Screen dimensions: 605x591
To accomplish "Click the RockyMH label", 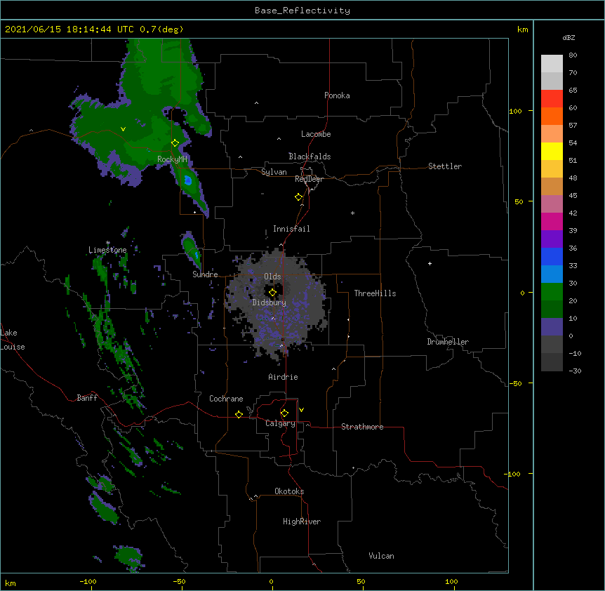I will (172, 159).
